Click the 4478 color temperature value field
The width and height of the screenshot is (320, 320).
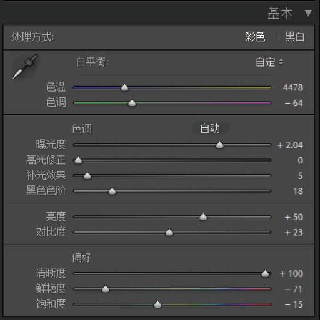pos(292,87)
